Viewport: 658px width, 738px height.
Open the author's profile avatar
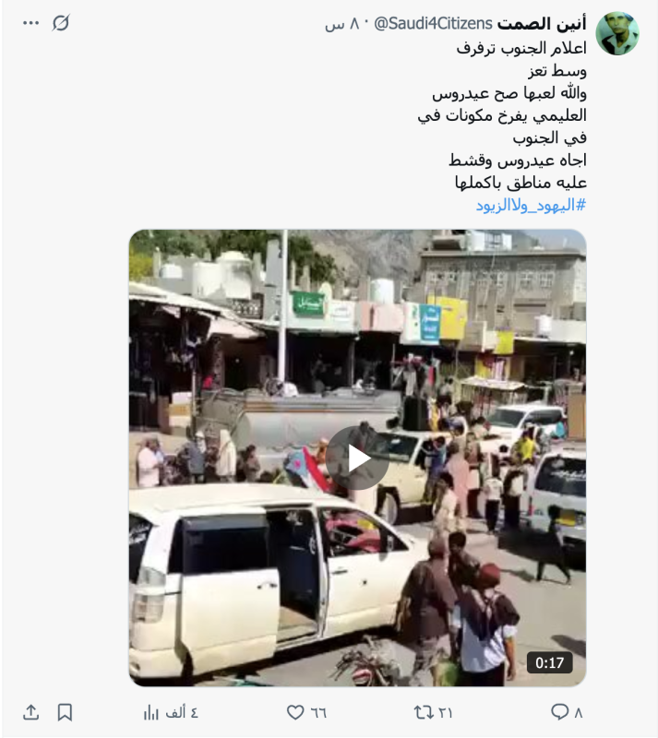click(x=617, y=33)
